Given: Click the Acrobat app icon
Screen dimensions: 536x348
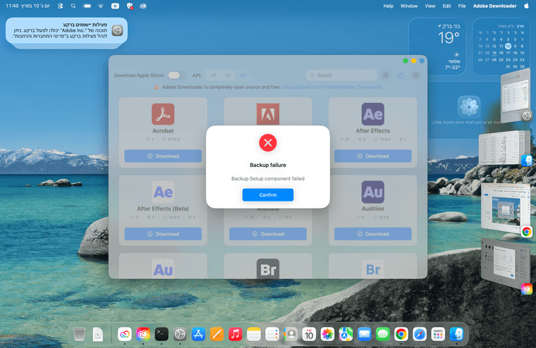Looking at the screenshot, I should point(163,114).
